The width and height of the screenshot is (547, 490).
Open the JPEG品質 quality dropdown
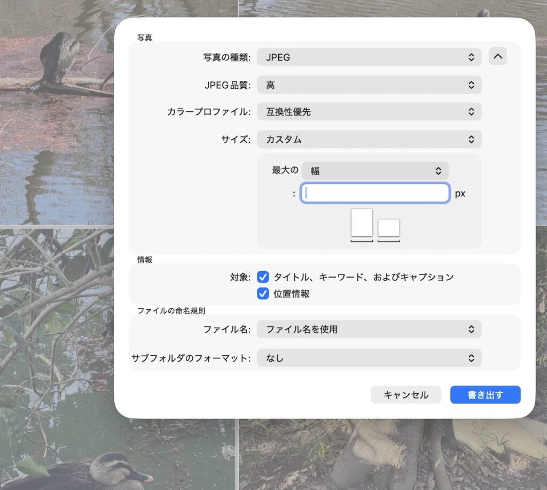[x=369, y=85]
